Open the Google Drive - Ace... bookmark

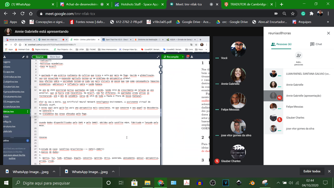[x=193, y=22]
